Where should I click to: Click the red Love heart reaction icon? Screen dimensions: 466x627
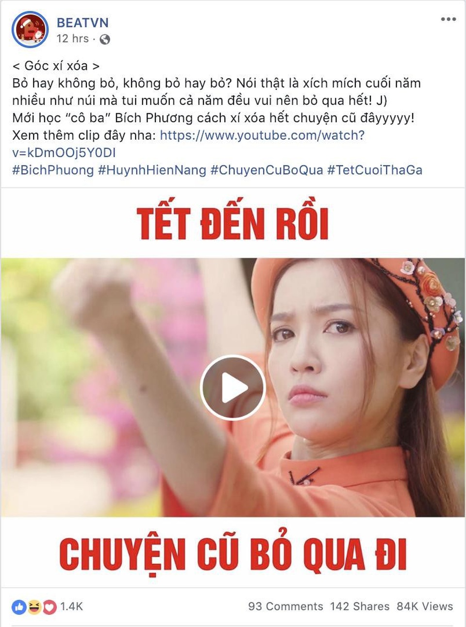(x=50, y=607)
